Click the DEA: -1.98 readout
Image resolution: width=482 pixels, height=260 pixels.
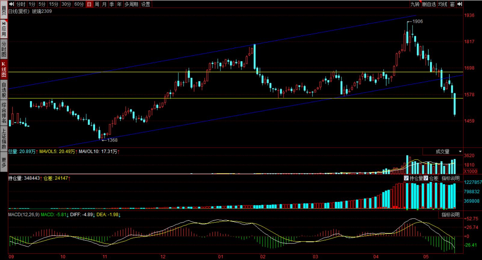(109, 215)
